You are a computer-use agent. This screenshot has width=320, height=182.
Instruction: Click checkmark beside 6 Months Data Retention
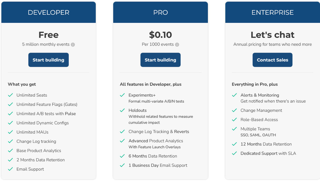click(x=122, y=156)
